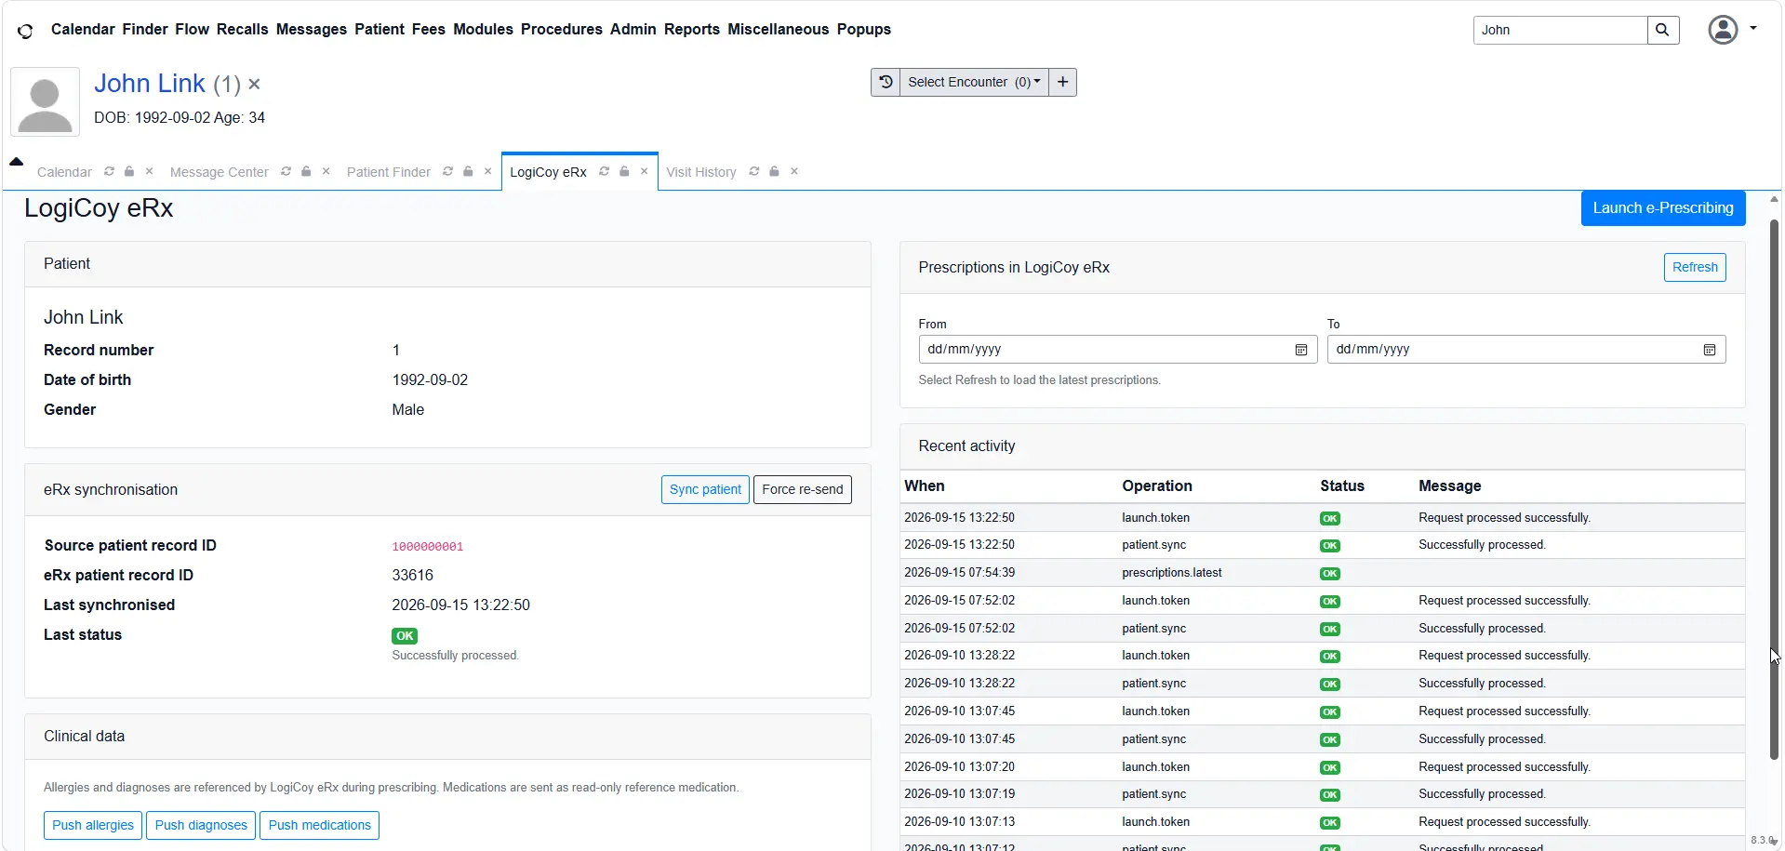Image resolution: width=1785 pixels, height=851 pixels.
Task: Open the user account avatar menu
Action: coord(1732,30)
